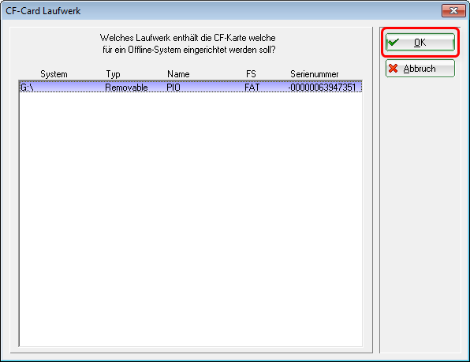Image resolution: width=470 pixels, height=362 pixels.
Task: Click the Typ column header
Action: tap(113, 74)
